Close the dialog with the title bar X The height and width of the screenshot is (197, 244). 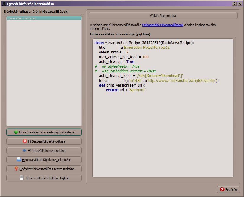coord(240,4)
